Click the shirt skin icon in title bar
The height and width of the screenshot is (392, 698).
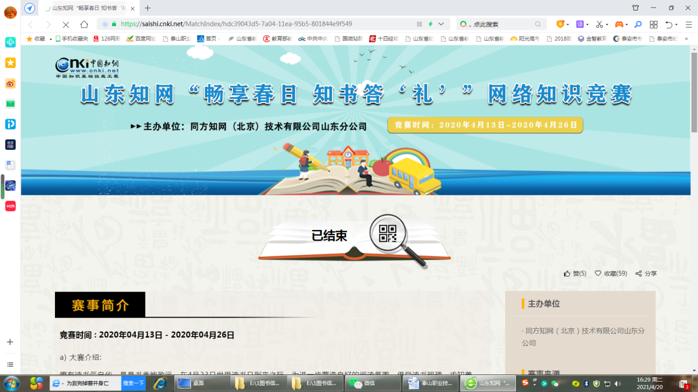coord(635,8)
